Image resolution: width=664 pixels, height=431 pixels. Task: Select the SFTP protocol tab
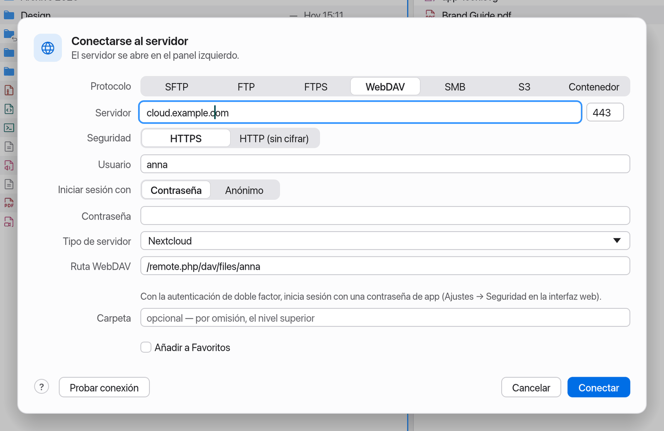[x=176, y=87]
